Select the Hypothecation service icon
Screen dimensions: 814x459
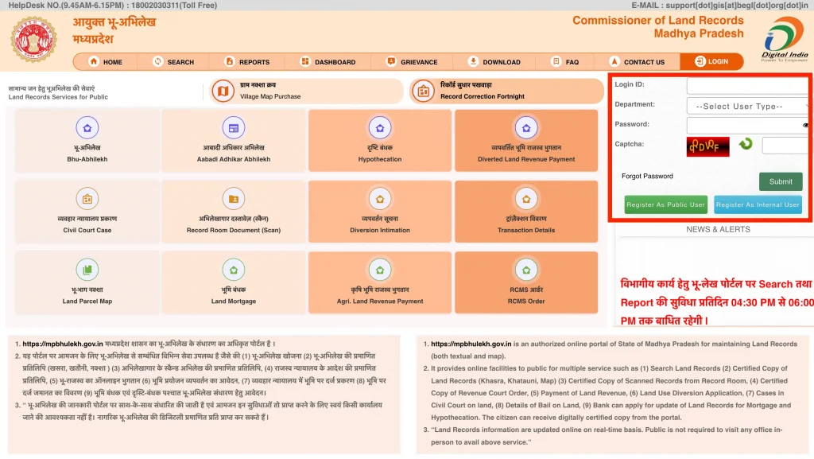379,140
